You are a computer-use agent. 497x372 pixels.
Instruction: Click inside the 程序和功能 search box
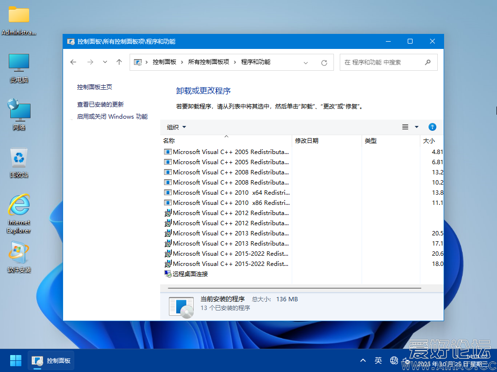pos(383,62)
